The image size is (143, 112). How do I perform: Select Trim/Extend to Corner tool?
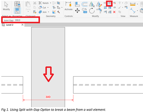tap(99, 11)
